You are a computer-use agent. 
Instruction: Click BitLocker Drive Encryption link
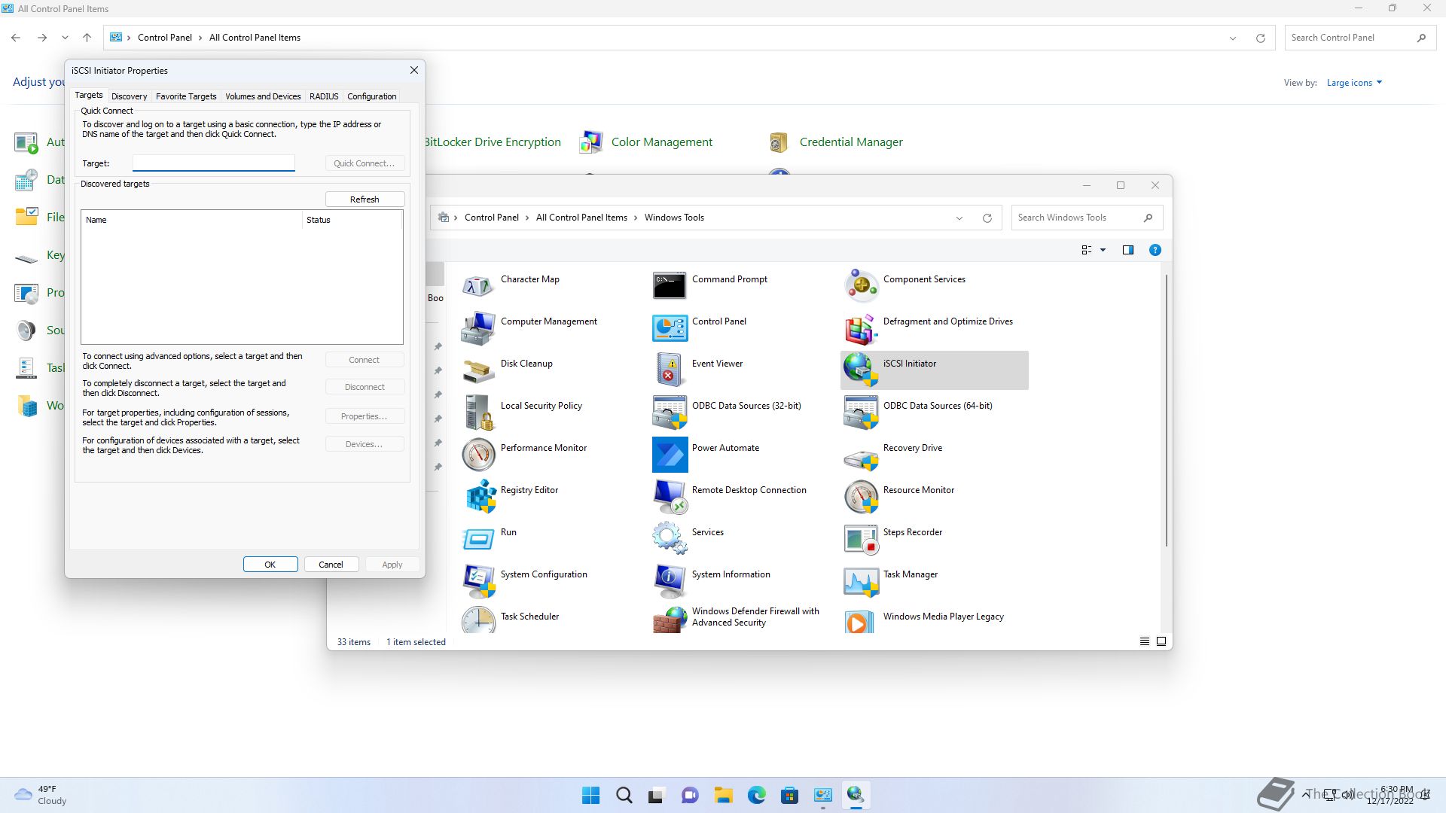click(x=493, y=142)
